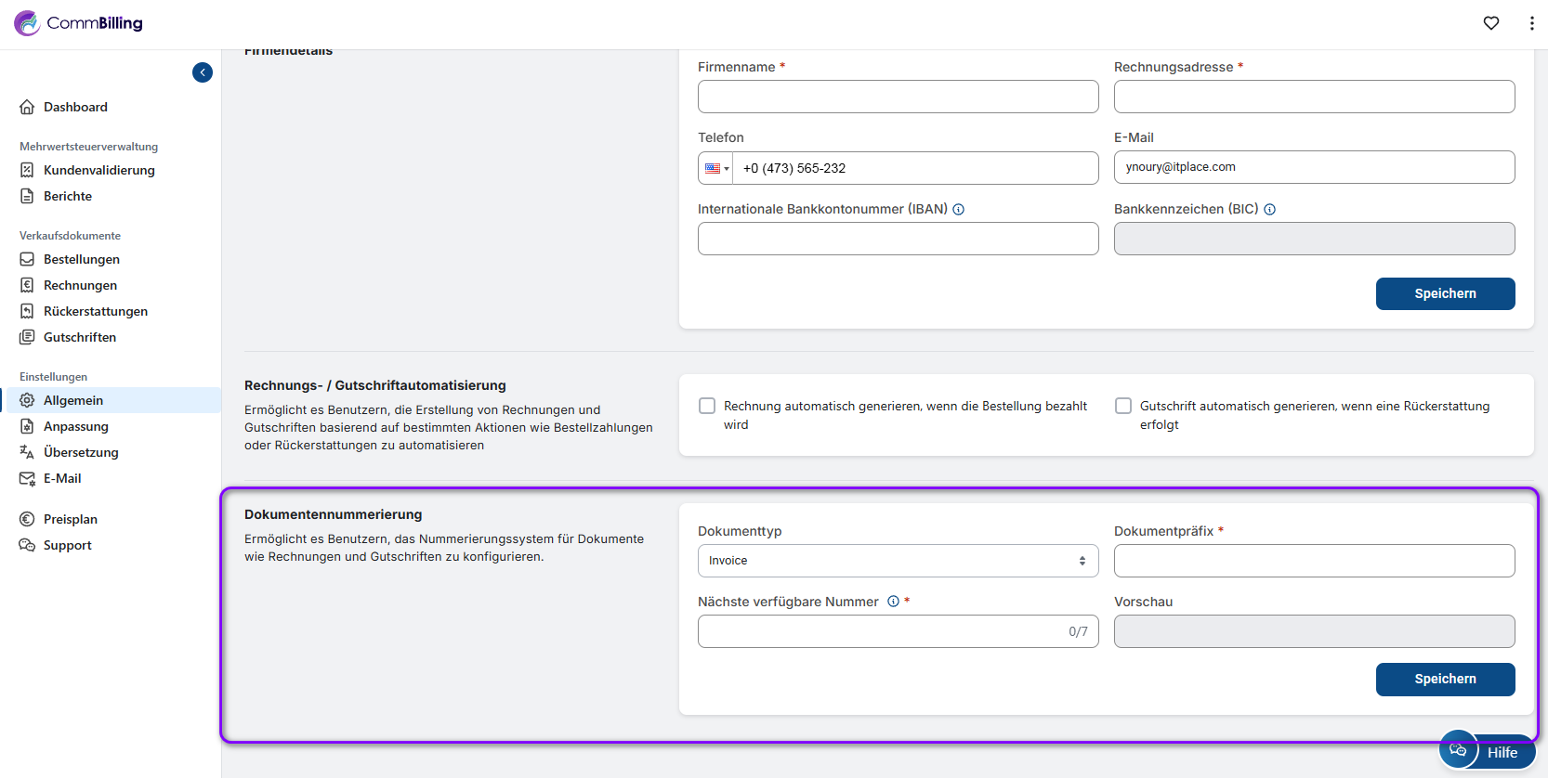Click the Rechnungs- / Gutschriftautomatisierung heading

375,385
